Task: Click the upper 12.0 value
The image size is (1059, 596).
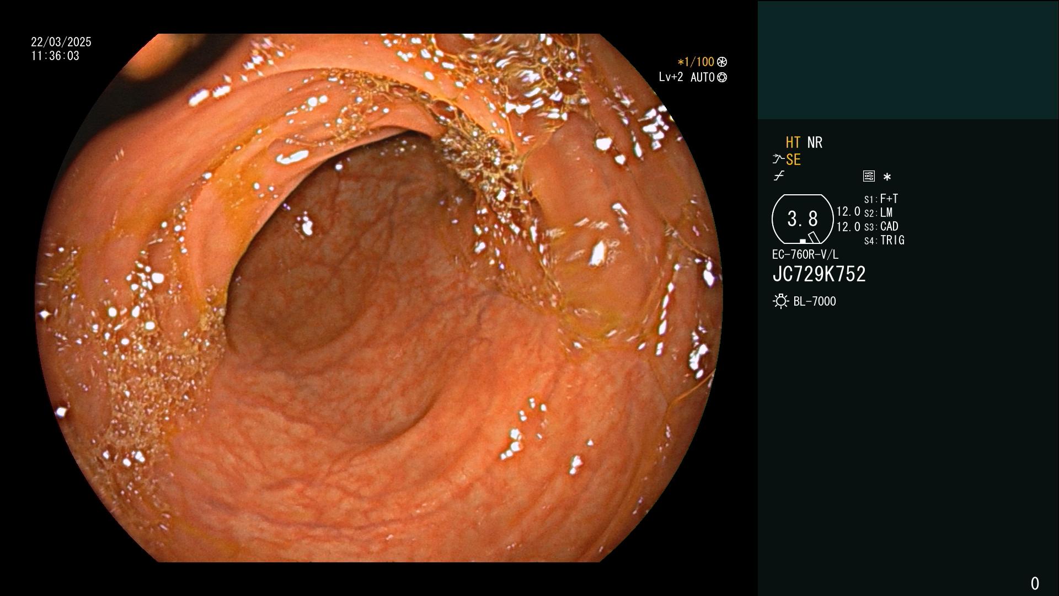Action: click(x=848, y=211)
